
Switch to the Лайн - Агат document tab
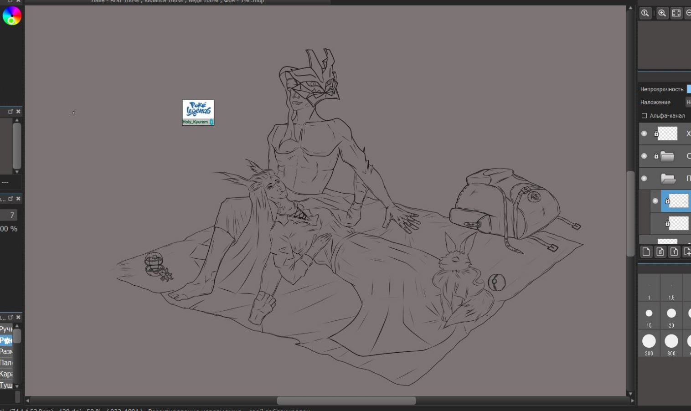(x=177, y=1)
